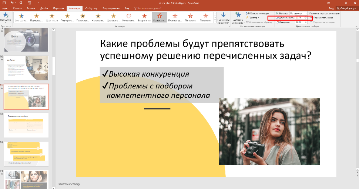This screenshot has height=189, width=359.
Task: Open the dropdown next to the Undo arrow
Action: [x=16, y=3]
